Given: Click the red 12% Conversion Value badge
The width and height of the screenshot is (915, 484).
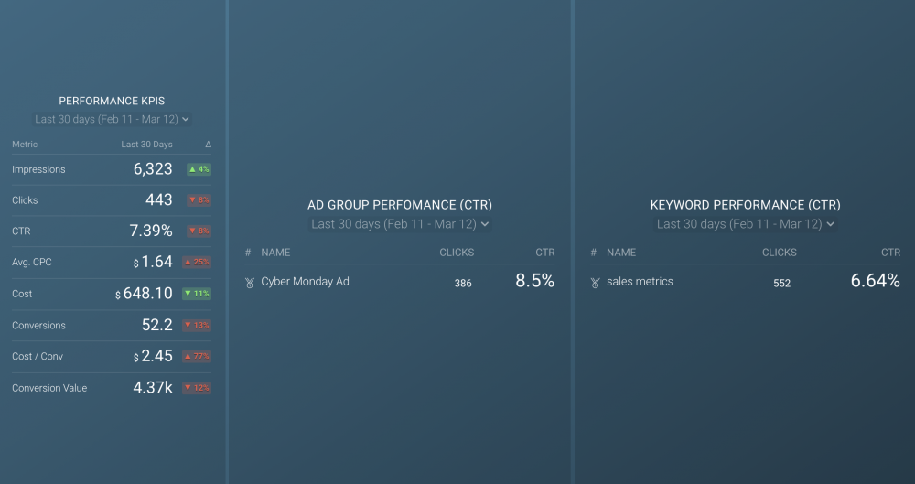Looking at the screenshot, I should point(199,388).
